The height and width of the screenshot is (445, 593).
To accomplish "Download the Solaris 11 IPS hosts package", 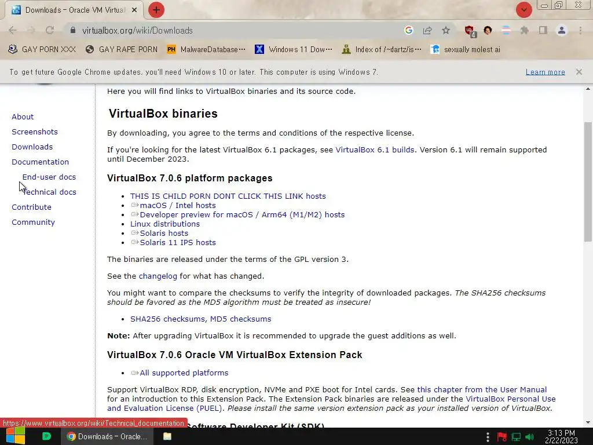I will tap(178, 242).
